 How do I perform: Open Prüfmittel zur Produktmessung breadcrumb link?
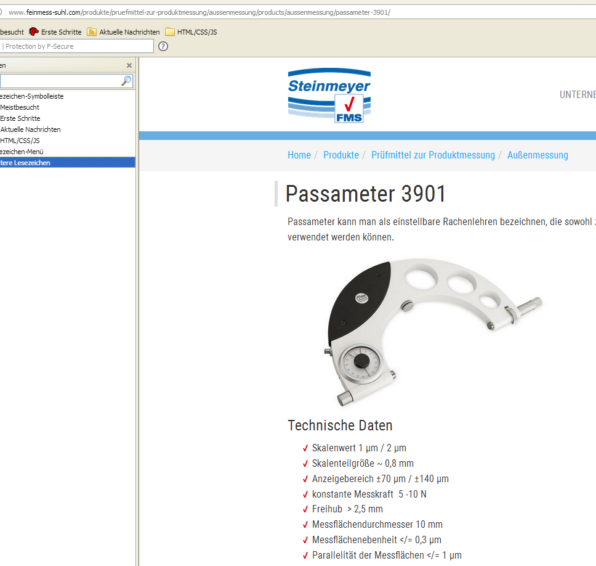point(433,155)
